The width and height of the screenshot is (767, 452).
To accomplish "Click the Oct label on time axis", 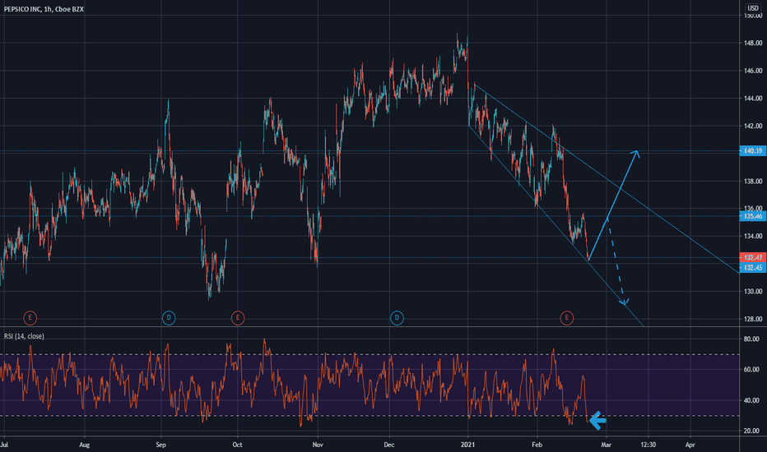I will pyautogui.click(x=237, y=445).
